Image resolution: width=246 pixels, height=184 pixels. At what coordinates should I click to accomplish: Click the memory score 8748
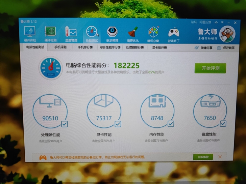(x=157, y=118)
